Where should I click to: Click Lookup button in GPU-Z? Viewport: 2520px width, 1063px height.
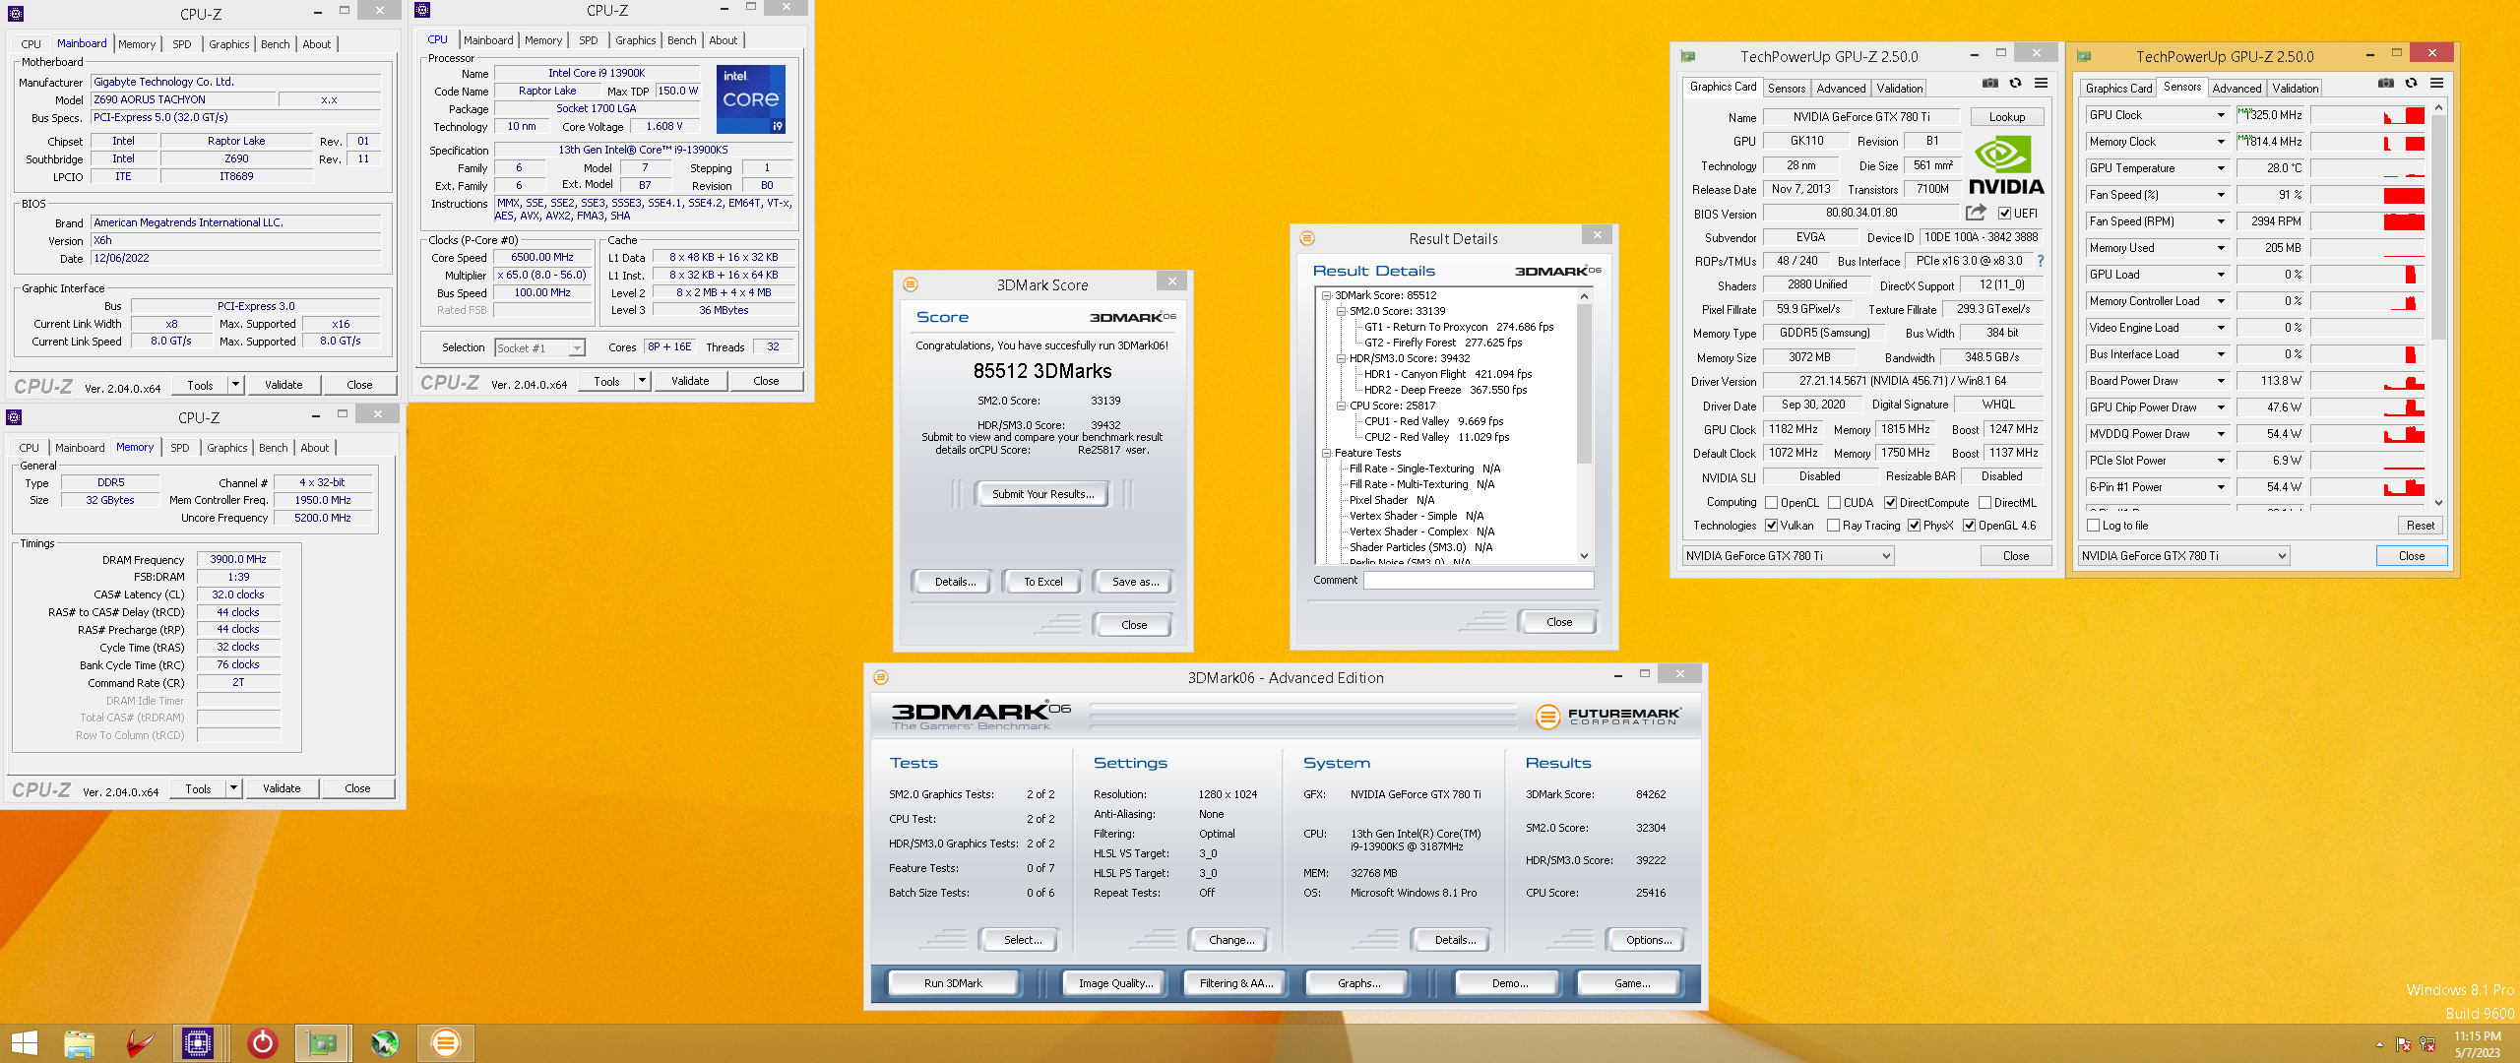[x=2007, y=117]
